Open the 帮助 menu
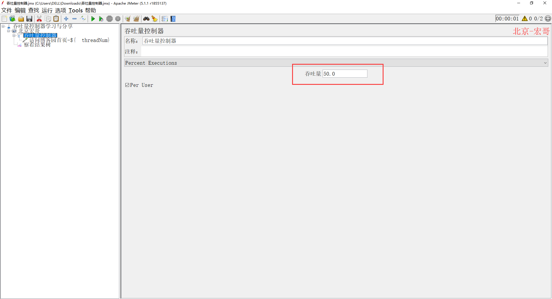The height and width of the screenshot is (299, 552). coord(91,10)
